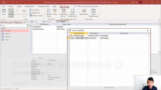This screenshot has width=161, height=90.
Task: Click the quick access toolbar customize arrow
Action: point(17,2)
